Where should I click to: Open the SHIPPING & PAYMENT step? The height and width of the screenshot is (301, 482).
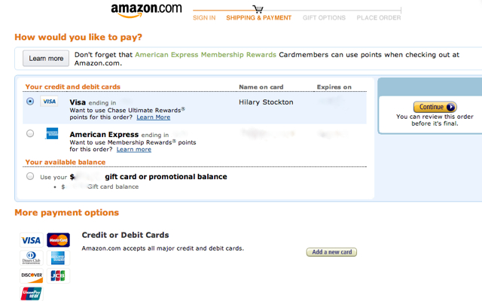point(258,18)
